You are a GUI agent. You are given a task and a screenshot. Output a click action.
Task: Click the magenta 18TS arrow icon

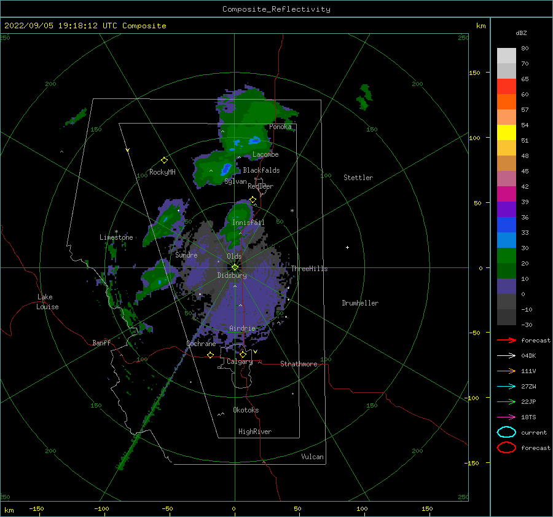coord(506,417)
